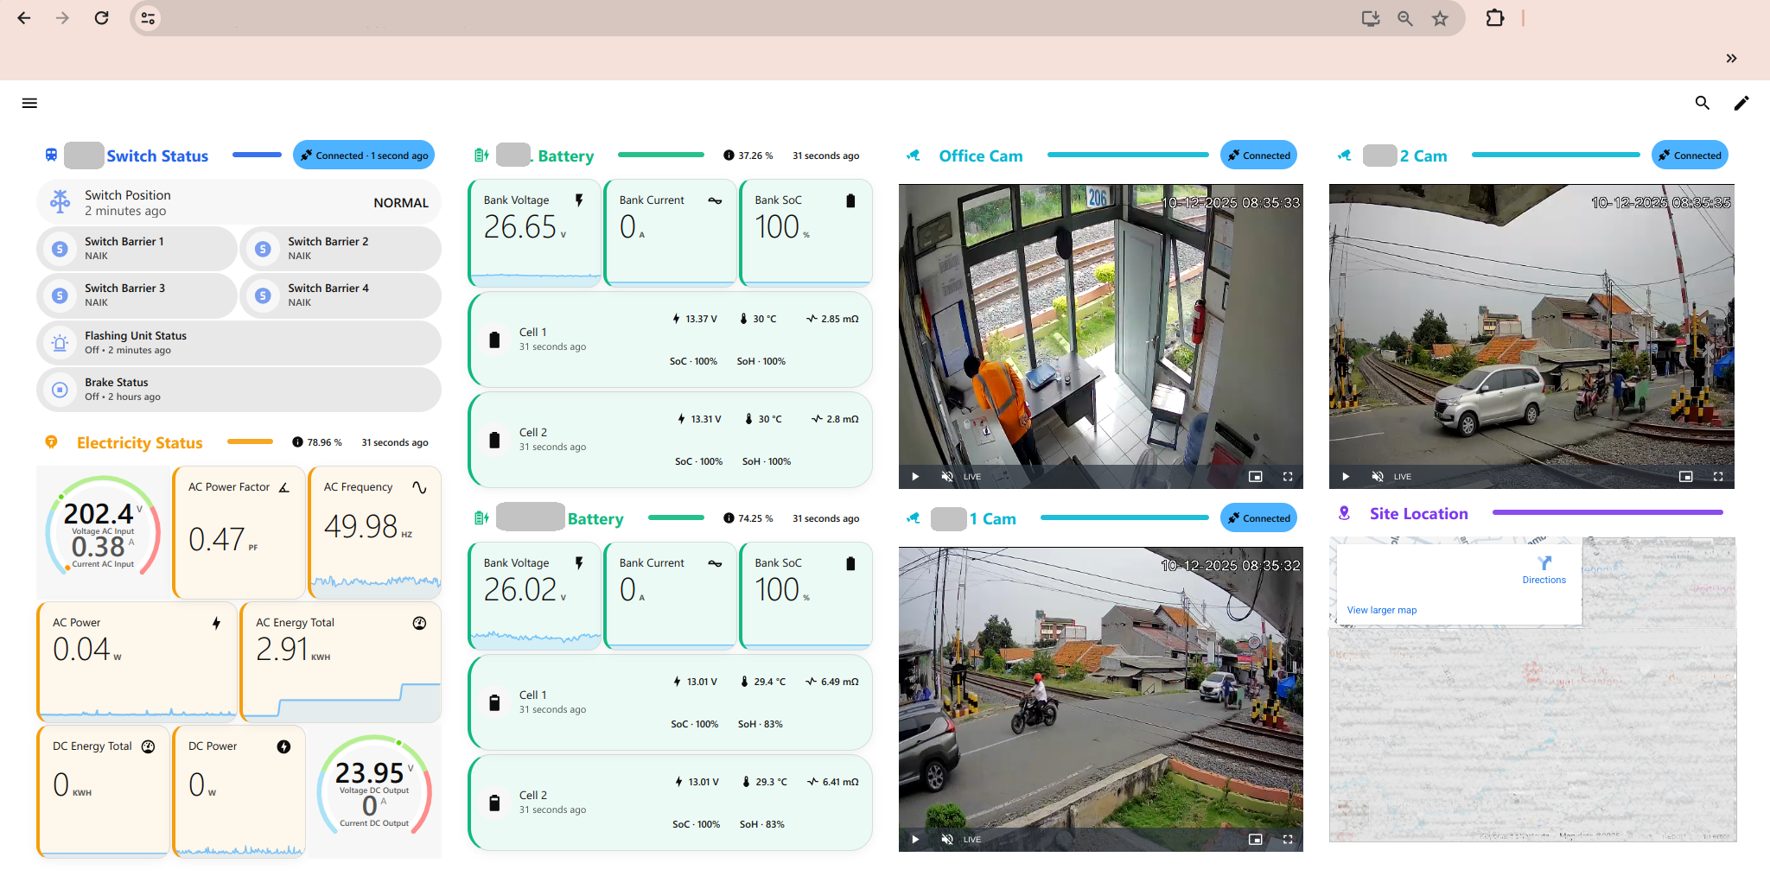Screen dimensions: 1770x876
Task: Open the Switch Position row details
Action: [239, 202]
